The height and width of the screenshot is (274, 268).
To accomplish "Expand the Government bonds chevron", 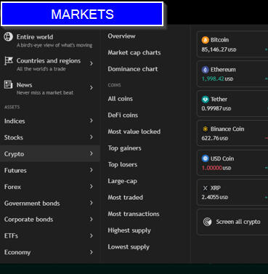I will (x=92, y=203).
